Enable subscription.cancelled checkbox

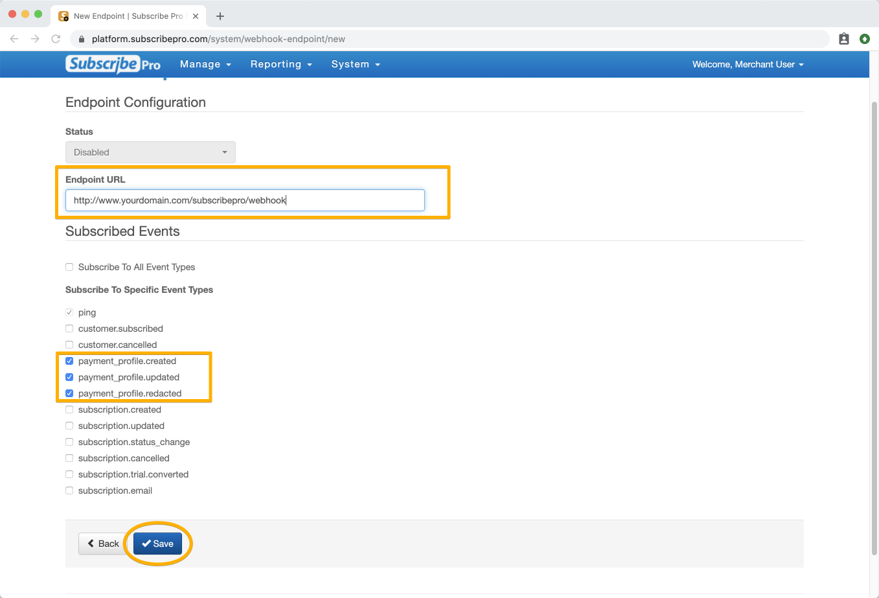(69, 458)
